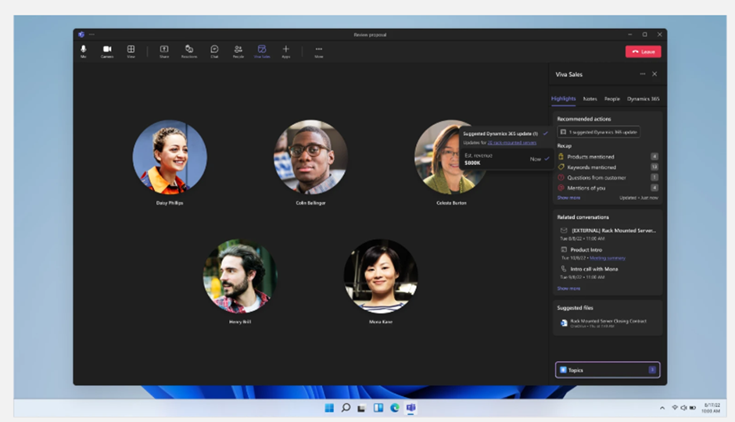Viewport: 735px width, 422px height.
Task: Click the Word document icon in Suggested files
Action: (x=564, y=323)
